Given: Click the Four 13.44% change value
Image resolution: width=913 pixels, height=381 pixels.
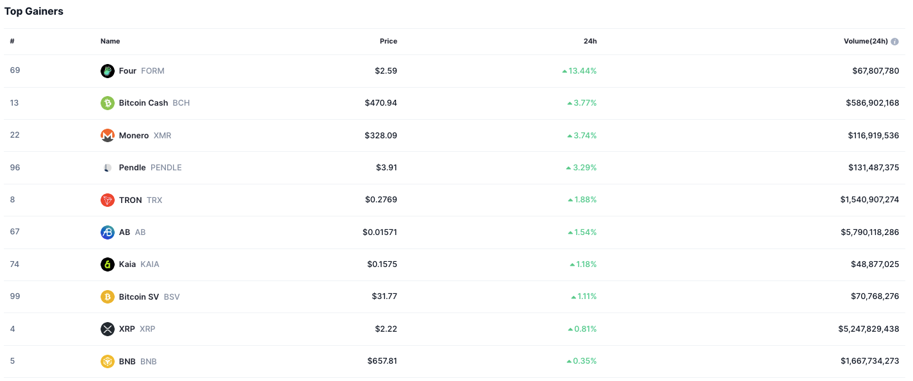Looking at the screenshot, I should pos(582,71).
